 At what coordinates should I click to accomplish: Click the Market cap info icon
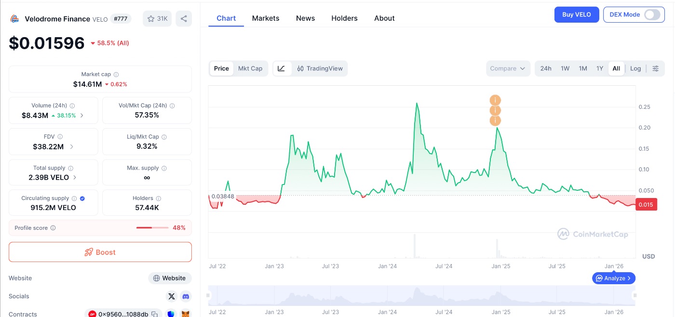[x=116, y=75]
